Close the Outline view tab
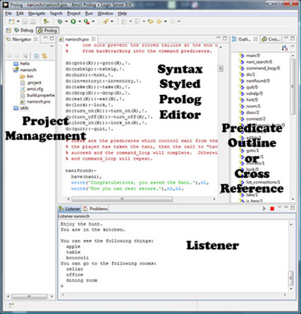 click(x=255, y=39)
